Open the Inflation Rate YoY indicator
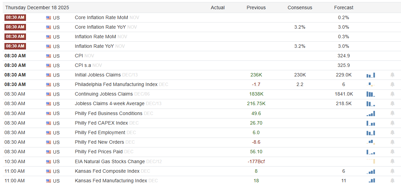 95,46
